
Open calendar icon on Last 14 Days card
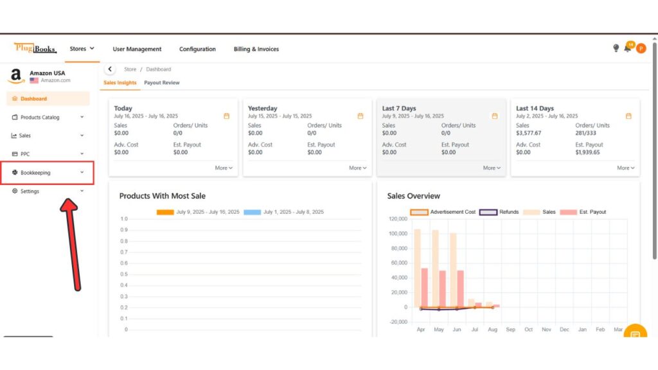pos(628,116)
